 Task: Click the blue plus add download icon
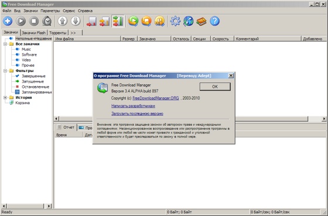click(x=8, y=21)
